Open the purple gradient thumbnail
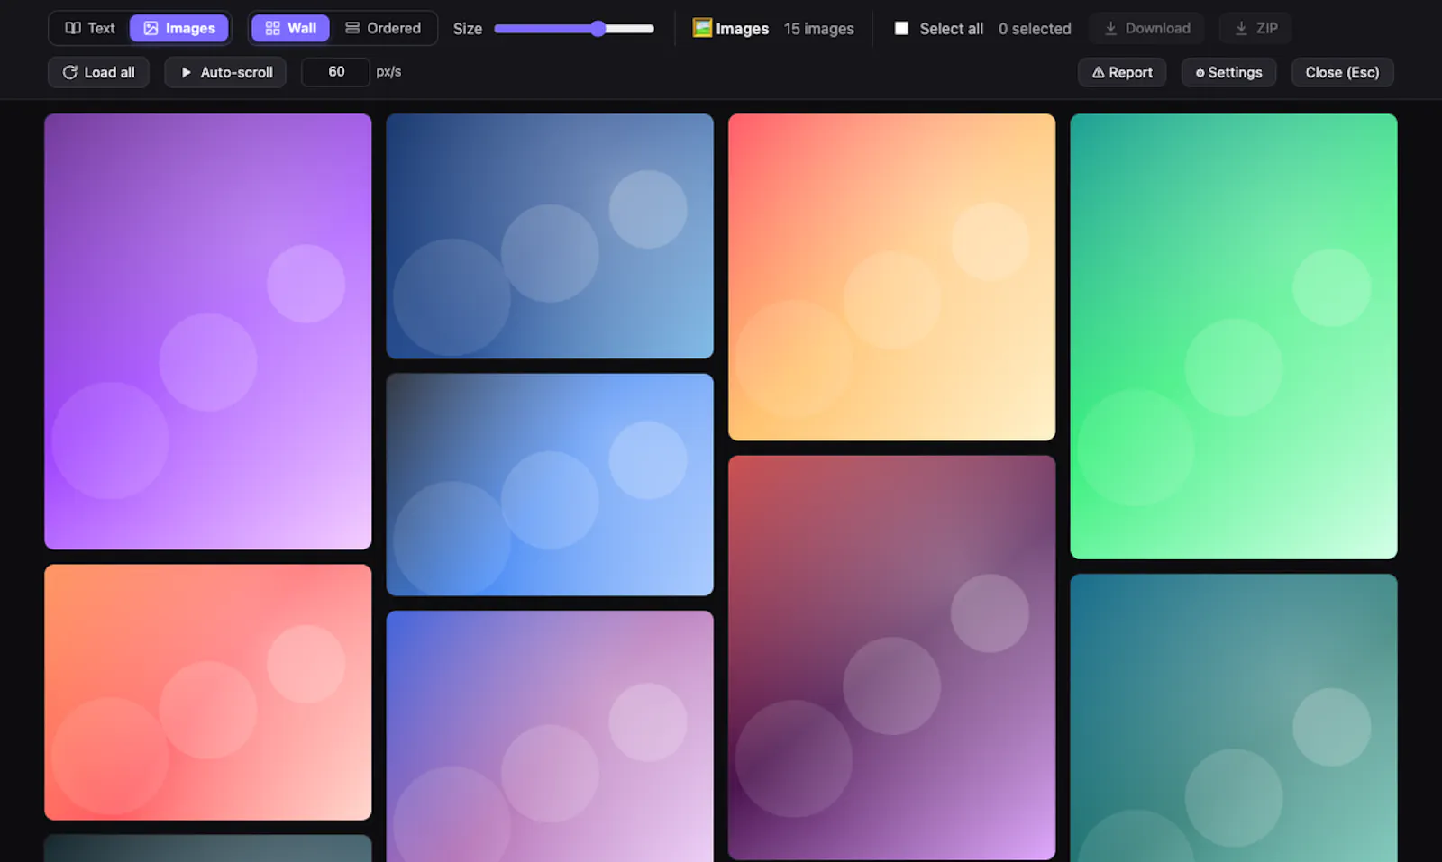Viewport: 1442px width, 862px height. 208,331
